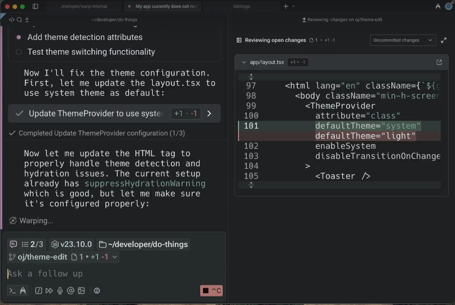Click the fast-forward auto-approve icon
Image resolution: width=455 pixels, height=305 pixels.
click(x=49, y=291)
